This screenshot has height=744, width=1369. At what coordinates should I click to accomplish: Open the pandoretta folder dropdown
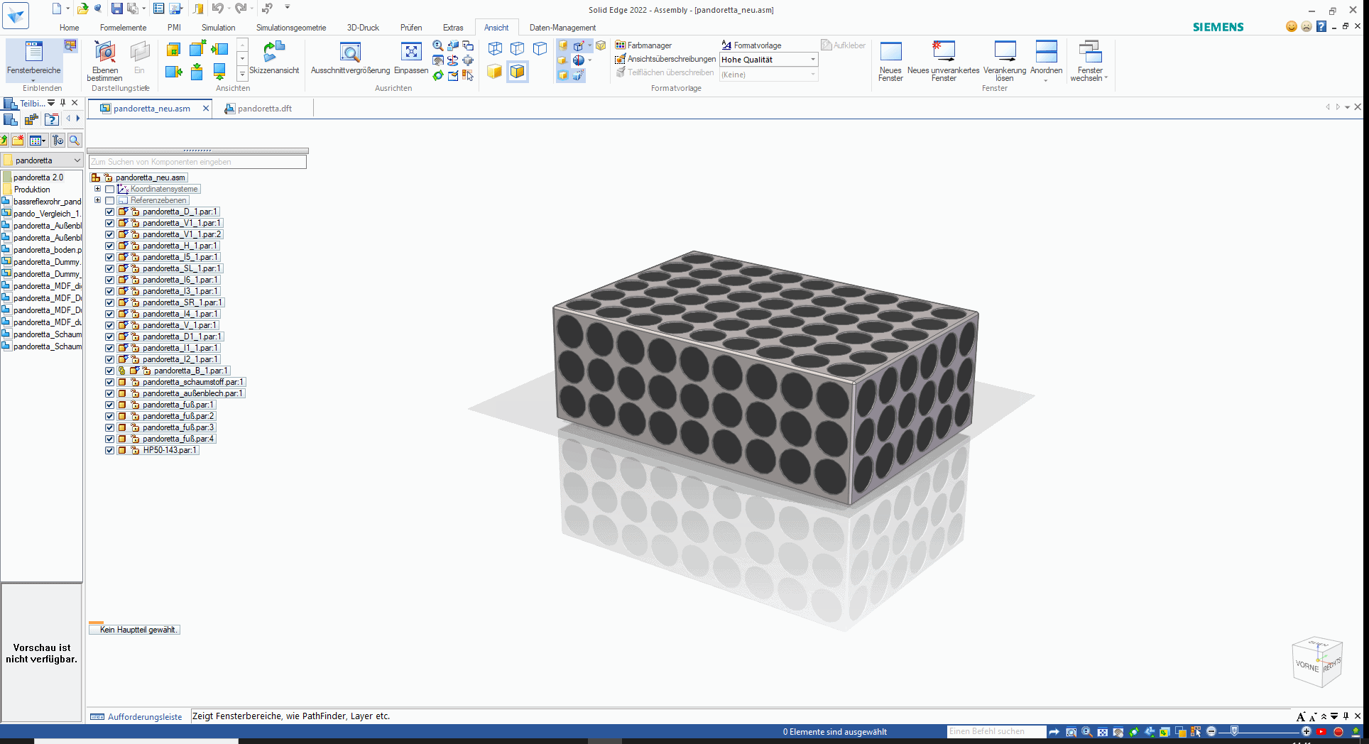pyautogui.click(x=77, y=160)
